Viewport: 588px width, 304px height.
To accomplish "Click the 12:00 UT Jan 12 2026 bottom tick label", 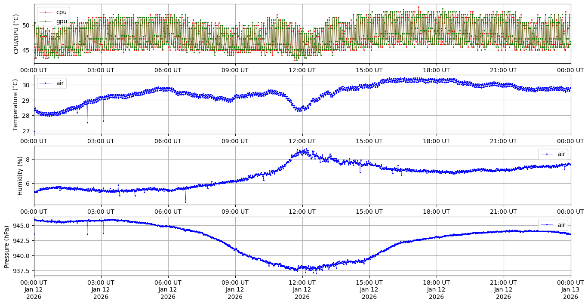I will coord(302,290).
